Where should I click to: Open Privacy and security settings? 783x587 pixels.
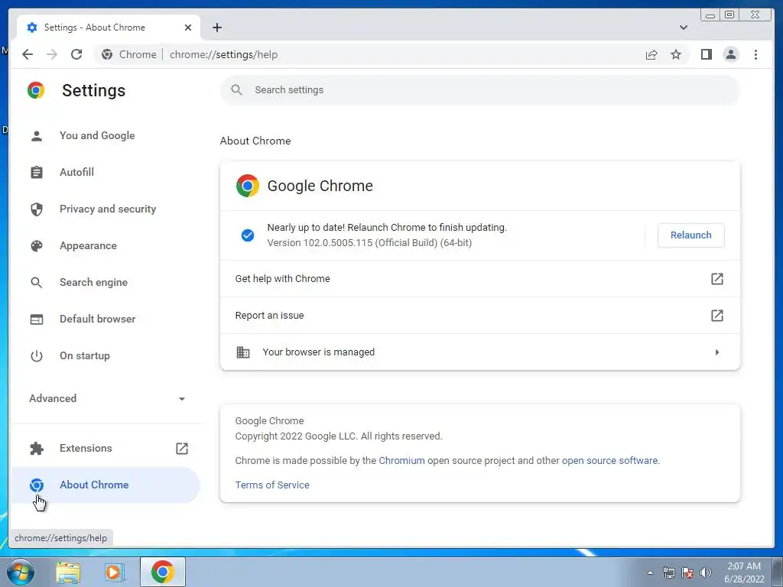pyautogui.click(x=106, y=209)
